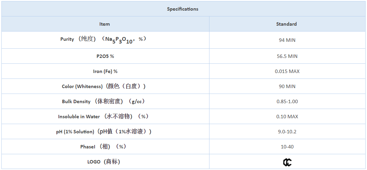Select the Iron (Fe) % label
Screen dimensions: 367x170
[105, 71]
